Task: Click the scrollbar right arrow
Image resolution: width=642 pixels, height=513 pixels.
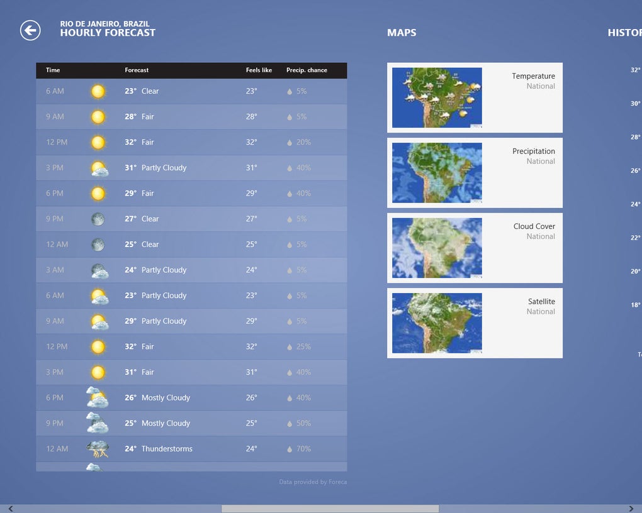Action: [x=631, y=509]
